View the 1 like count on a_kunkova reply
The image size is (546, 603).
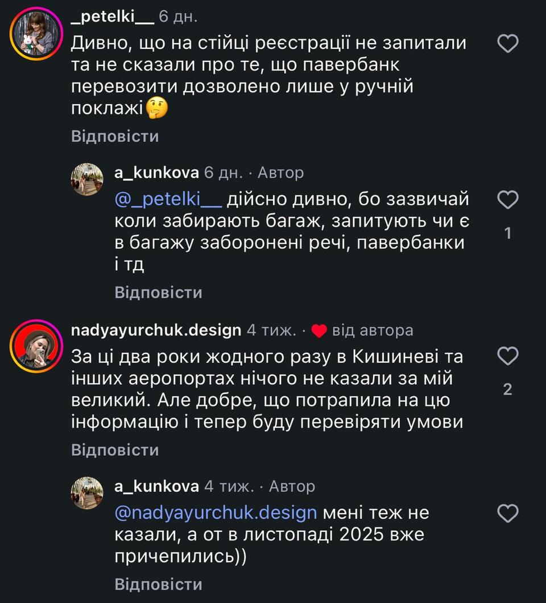point(507,233)
